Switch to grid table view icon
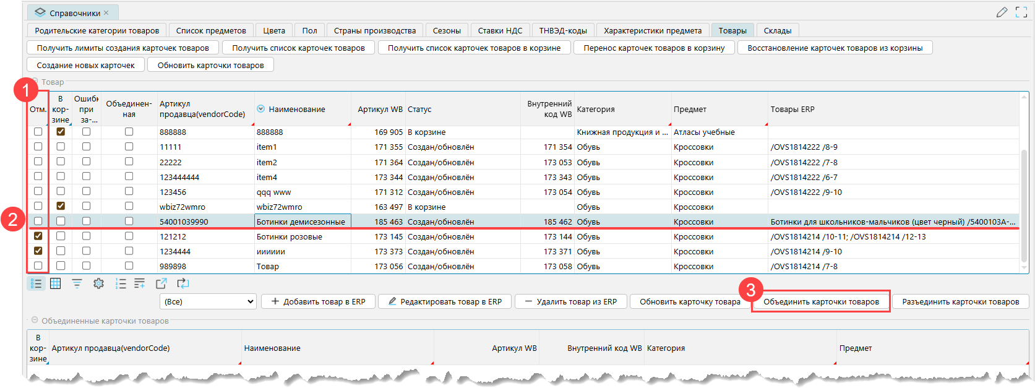Image resolution: width=1035 pixels, height=388 pixels. 56,283
